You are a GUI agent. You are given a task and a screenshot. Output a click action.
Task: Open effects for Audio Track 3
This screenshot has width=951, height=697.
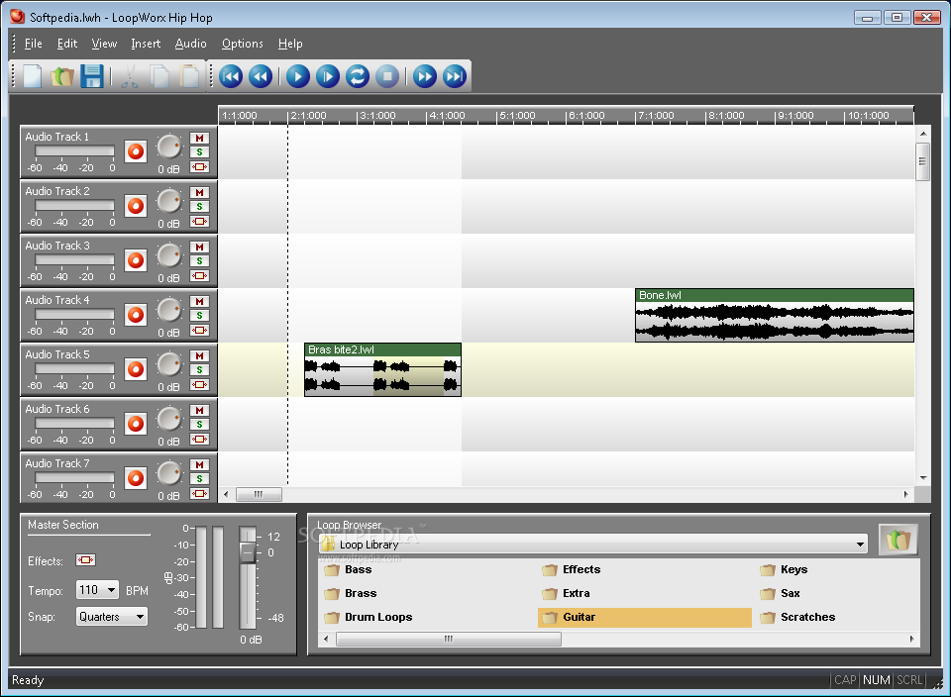[199, 276]
